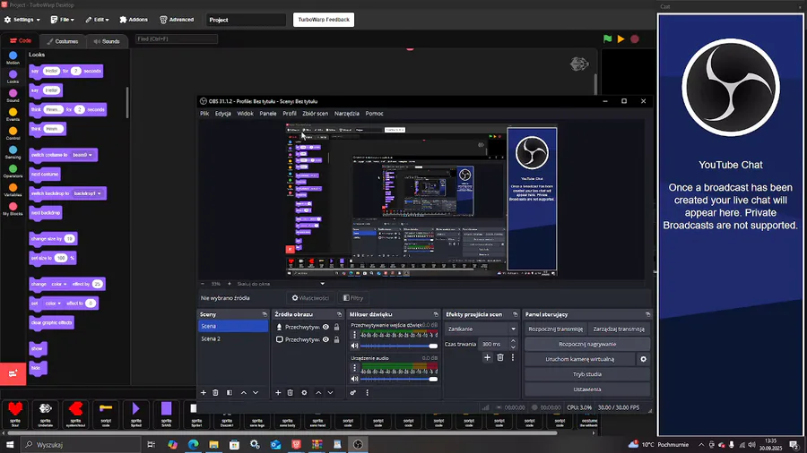Open virtual camera settings gear
Image resolution: width=807 pixels, height=453 pixels.
click(x=643, y=359)
